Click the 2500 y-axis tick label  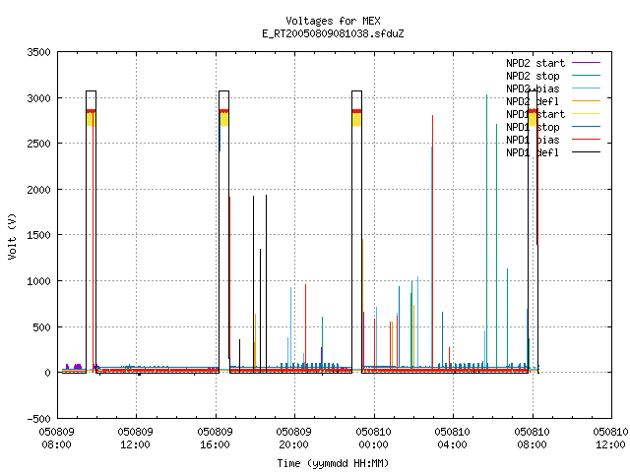click(38, 145)
